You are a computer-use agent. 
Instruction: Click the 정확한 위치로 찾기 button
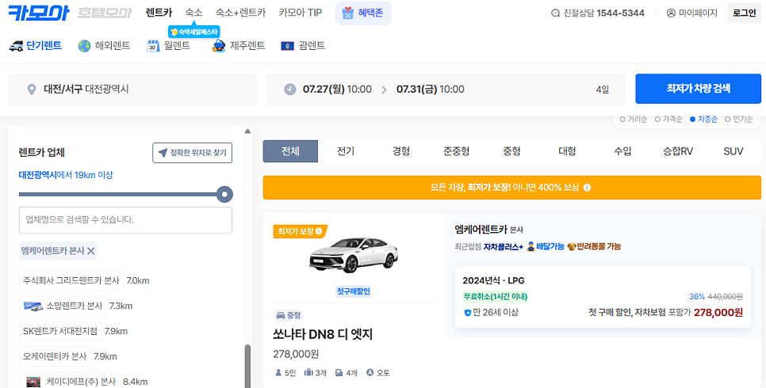193,153
